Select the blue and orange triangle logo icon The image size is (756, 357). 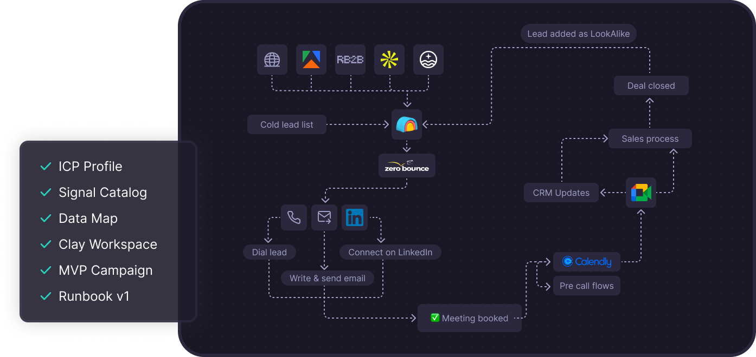click(311, 59)
